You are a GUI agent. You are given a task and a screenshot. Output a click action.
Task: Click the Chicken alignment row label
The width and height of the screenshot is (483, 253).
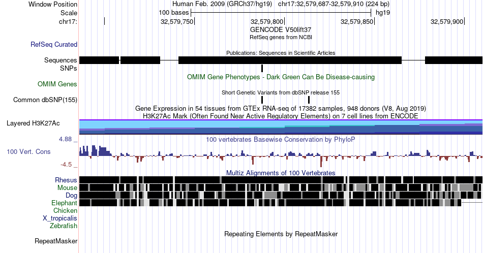point(65,210)
